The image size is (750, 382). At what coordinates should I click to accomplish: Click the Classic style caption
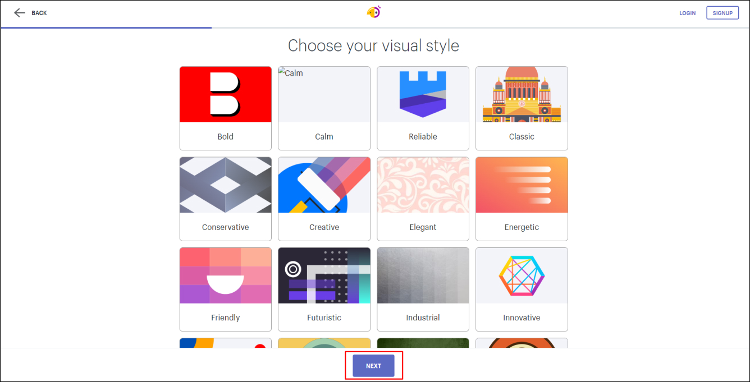coord(522,136)
